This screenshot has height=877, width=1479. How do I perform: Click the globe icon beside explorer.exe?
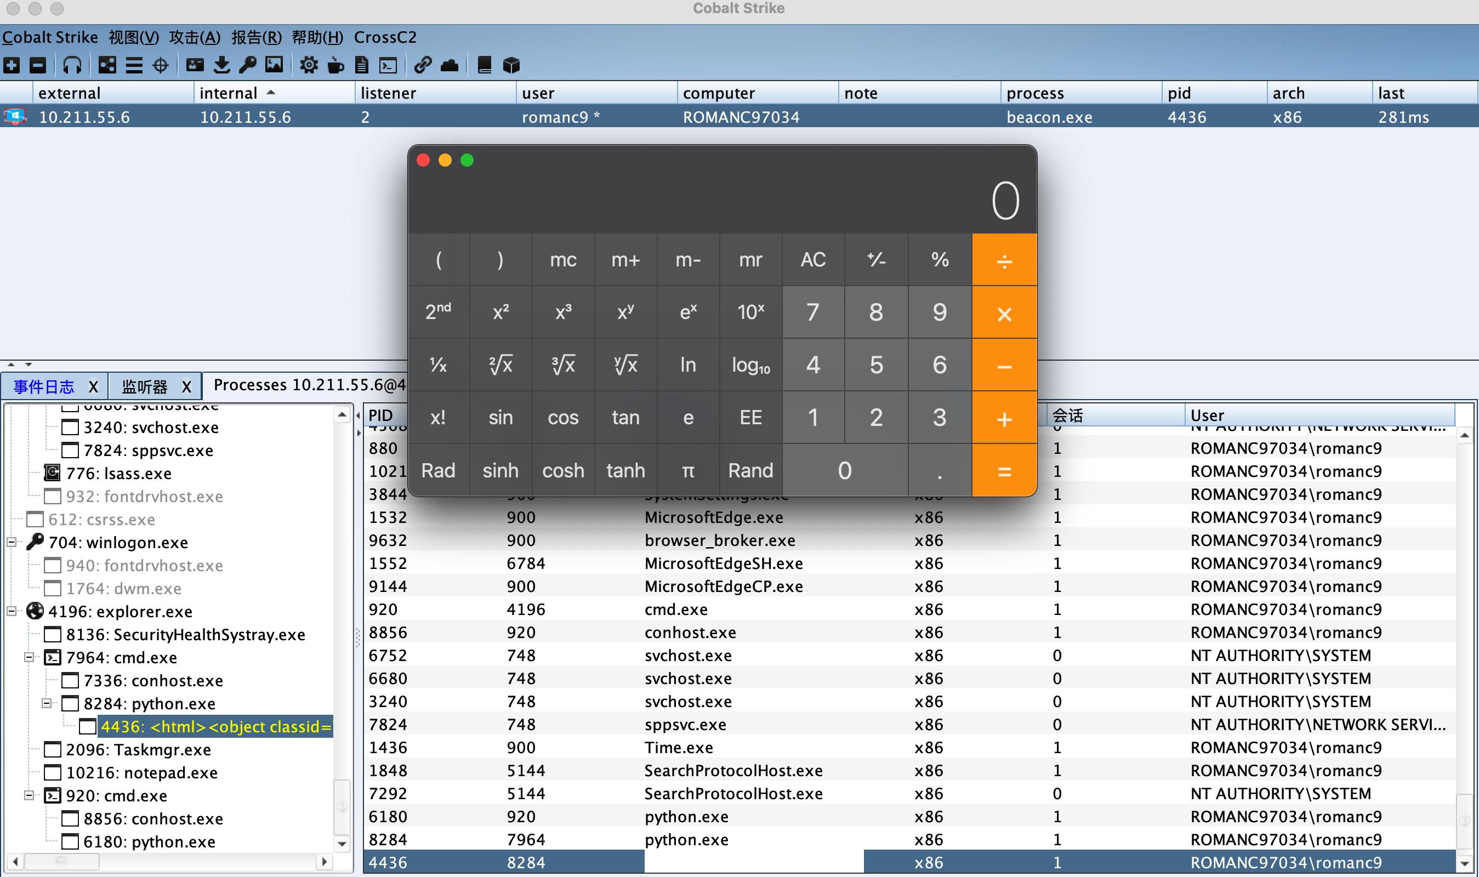click(36, 611)
